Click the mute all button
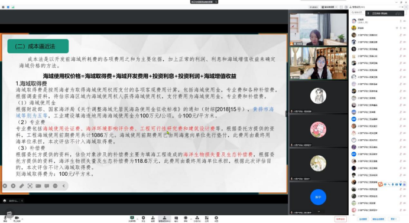Viewport: 409px width, 223px height. pos(363,219)
